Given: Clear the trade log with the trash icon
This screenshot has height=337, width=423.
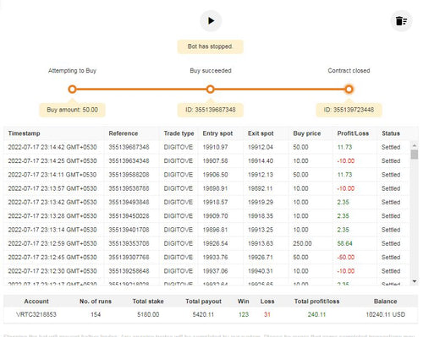Looking at the screenshot, I should tap(401, 21).
